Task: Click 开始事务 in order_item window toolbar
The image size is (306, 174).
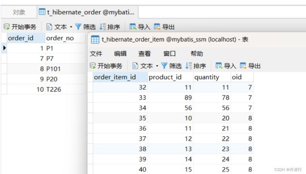Action: pos(106,66)
